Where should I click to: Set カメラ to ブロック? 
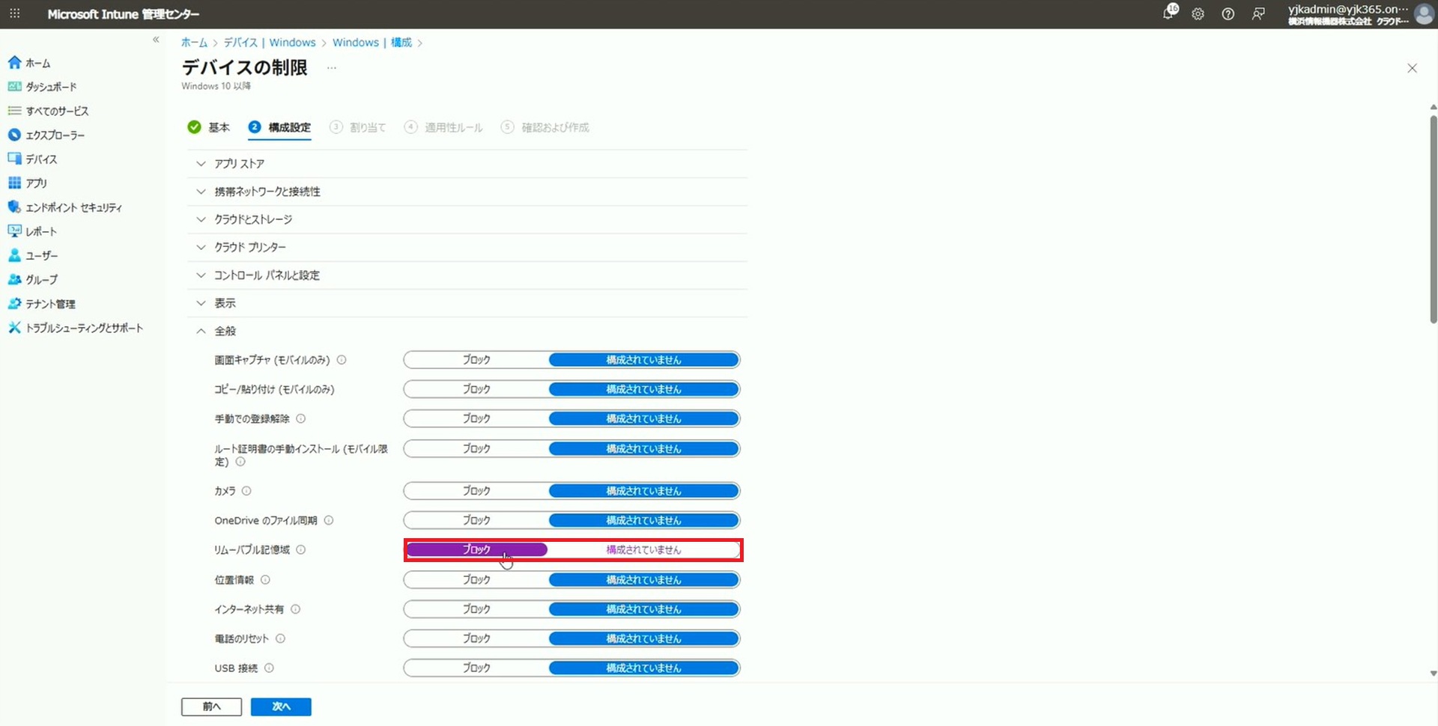[476, 491]
